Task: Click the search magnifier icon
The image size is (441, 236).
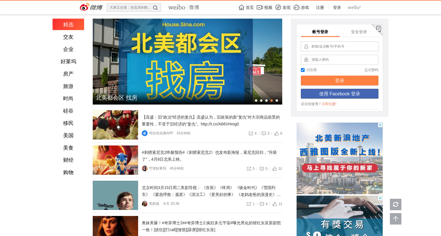Action: [155, 8]
